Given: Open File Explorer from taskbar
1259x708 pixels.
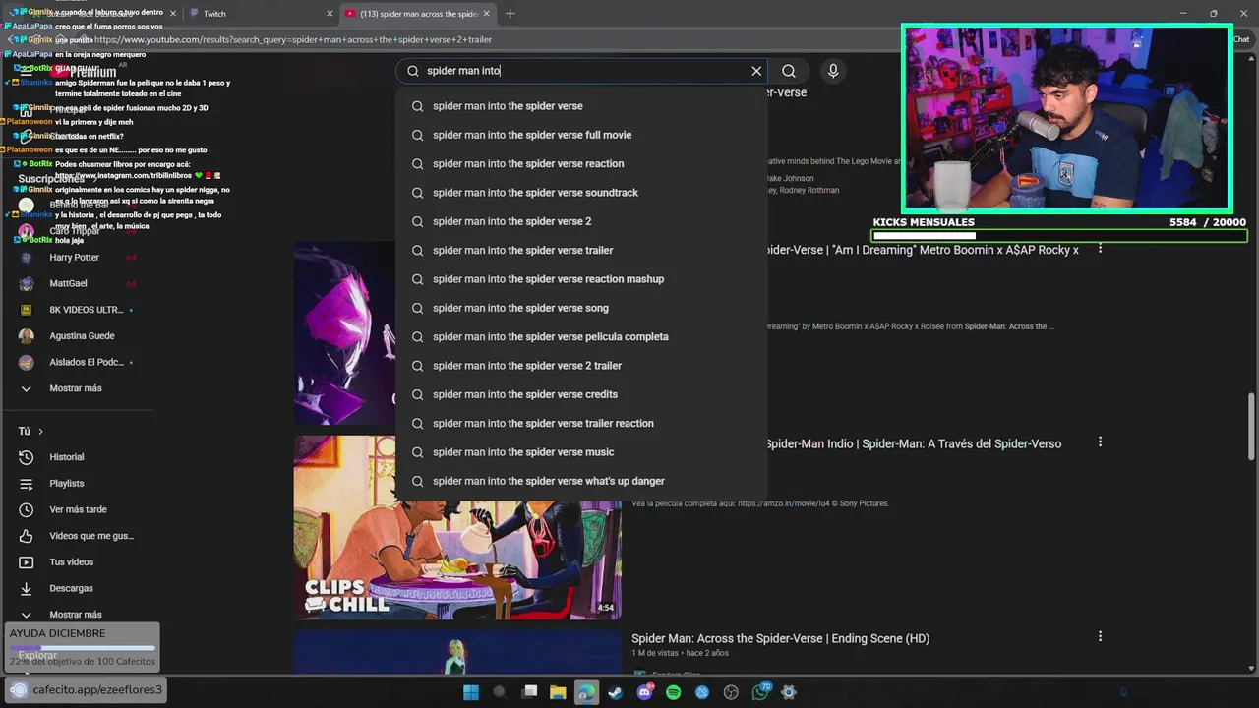Looking at the screenshot, I should (x=558, y=692).
